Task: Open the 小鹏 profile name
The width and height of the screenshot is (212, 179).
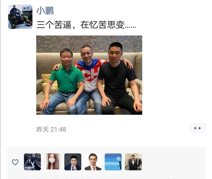Action: [45, 10]
